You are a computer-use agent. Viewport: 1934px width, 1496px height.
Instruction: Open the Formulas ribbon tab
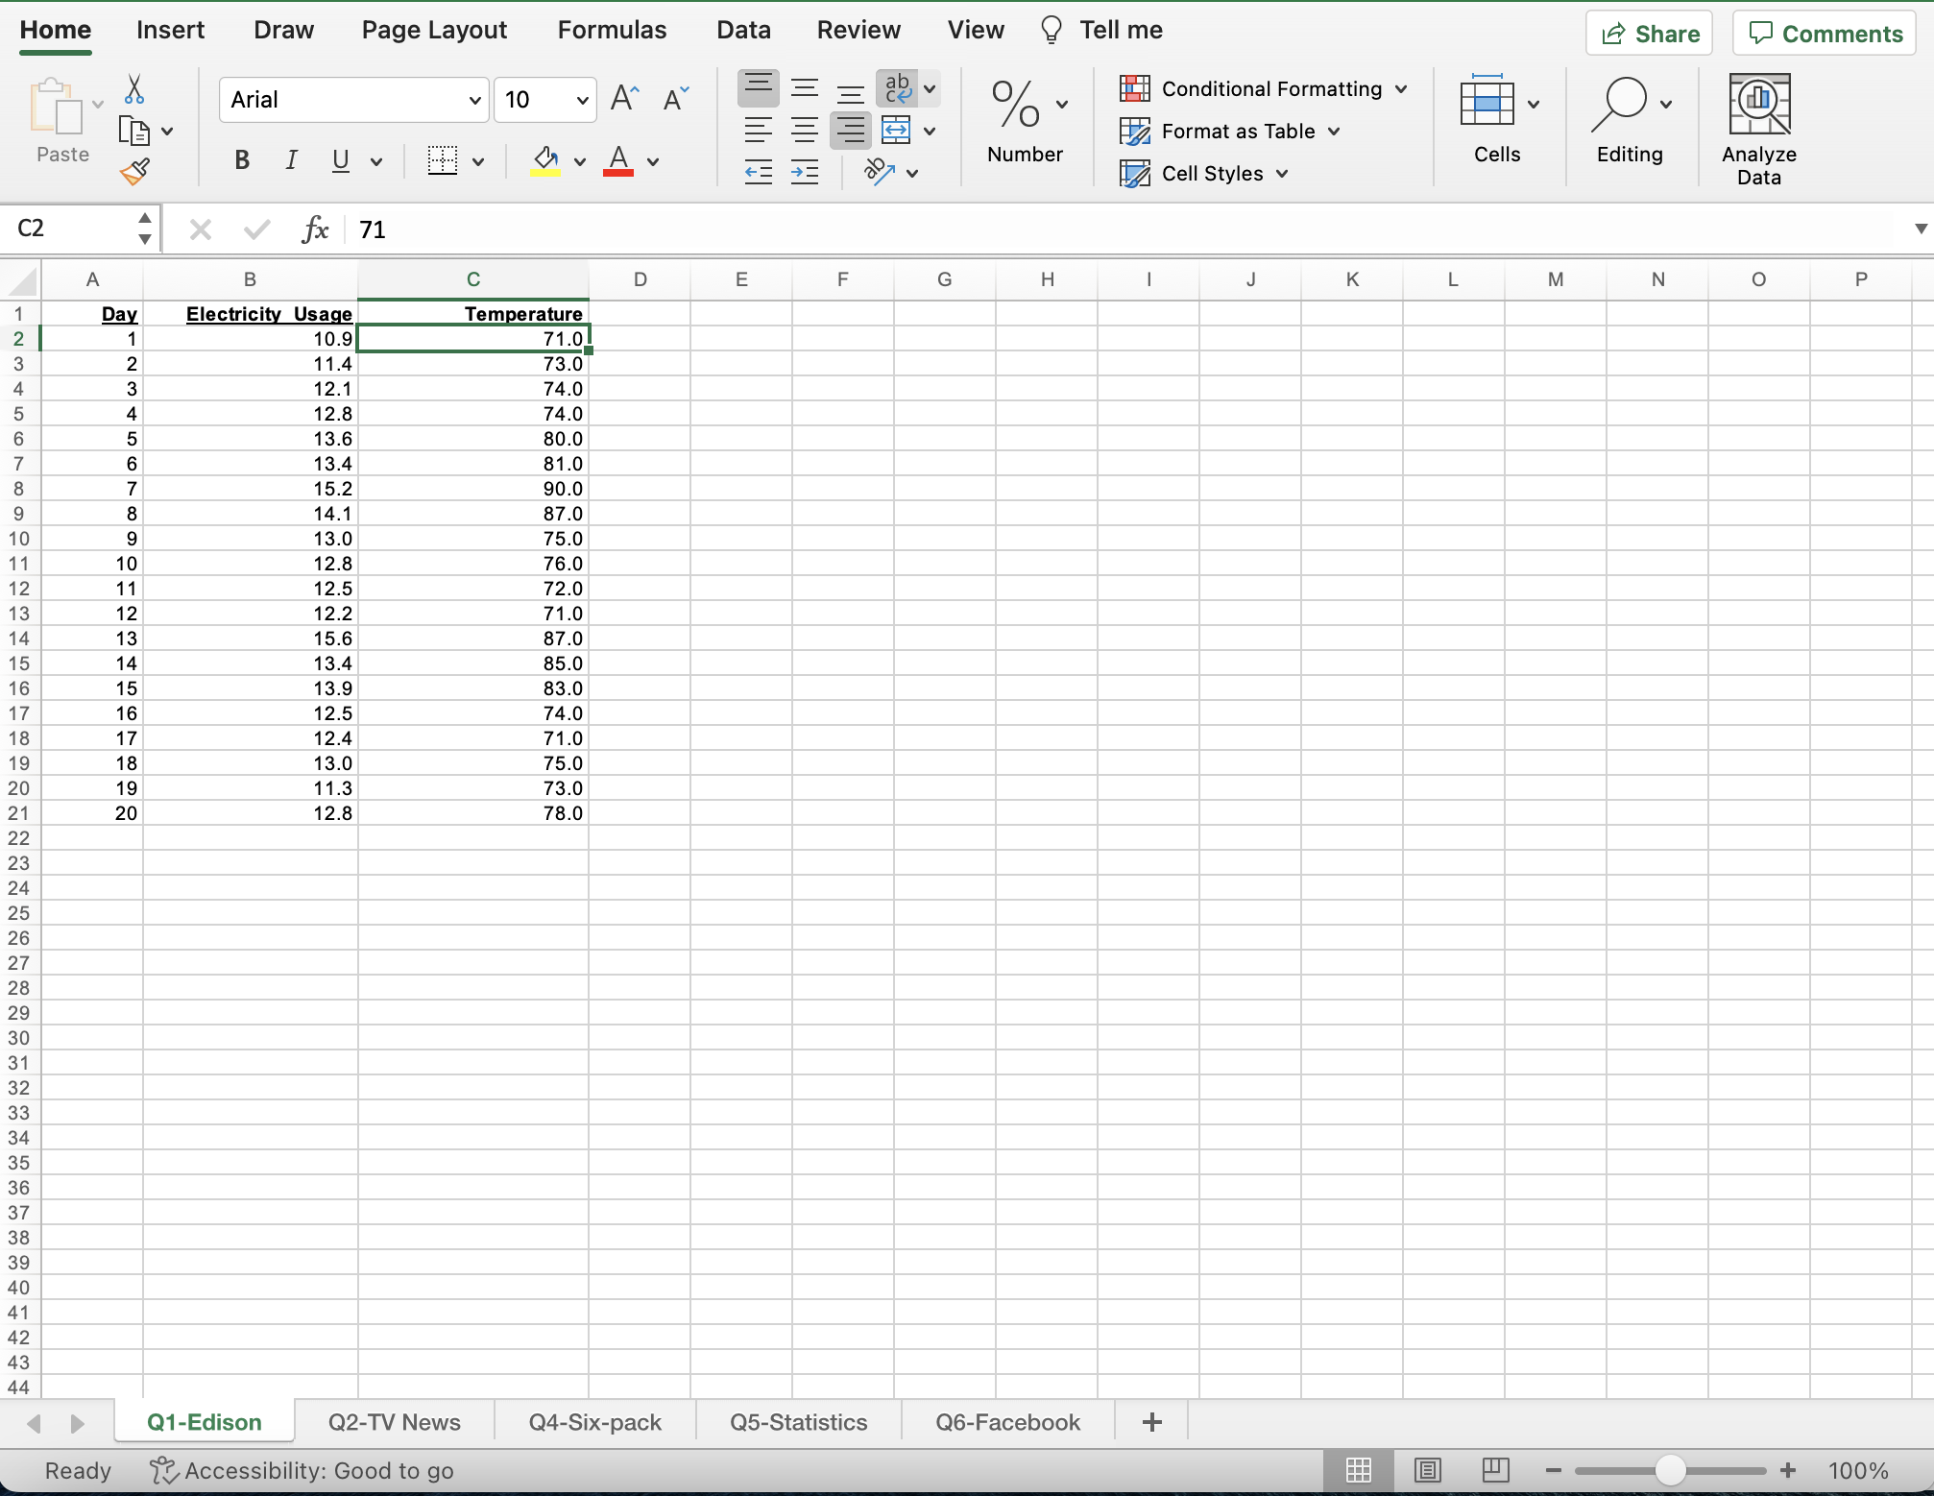click(x=612, y=30)
